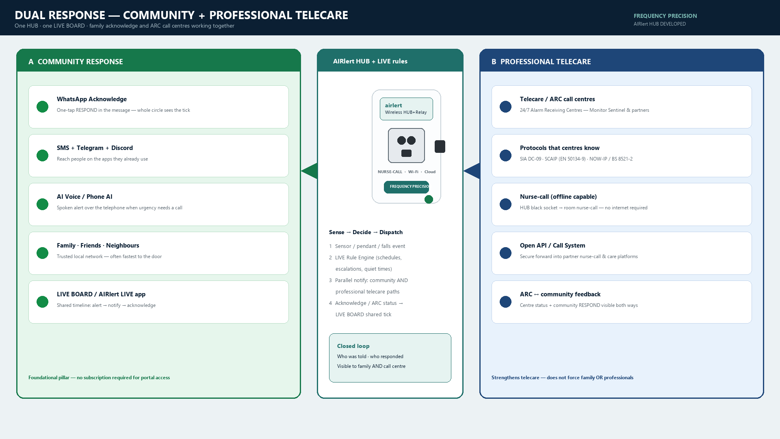Select the Open API / Call System heading
Viewport: 780px width, 439px height.
(x=552, y=246)
